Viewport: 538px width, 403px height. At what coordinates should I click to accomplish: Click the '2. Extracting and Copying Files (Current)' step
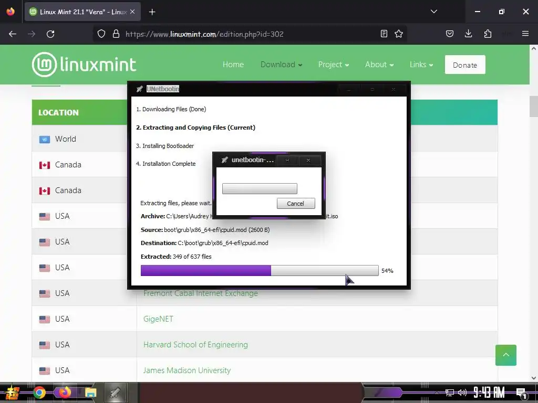pyautogui.click(x=195, y=128)
